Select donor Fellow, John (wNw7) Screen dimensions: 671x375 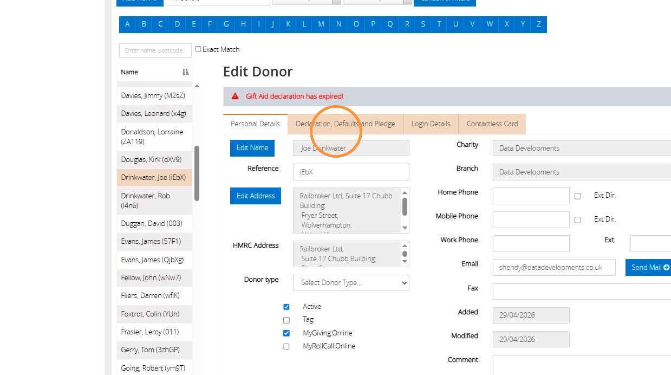(154, 277)
